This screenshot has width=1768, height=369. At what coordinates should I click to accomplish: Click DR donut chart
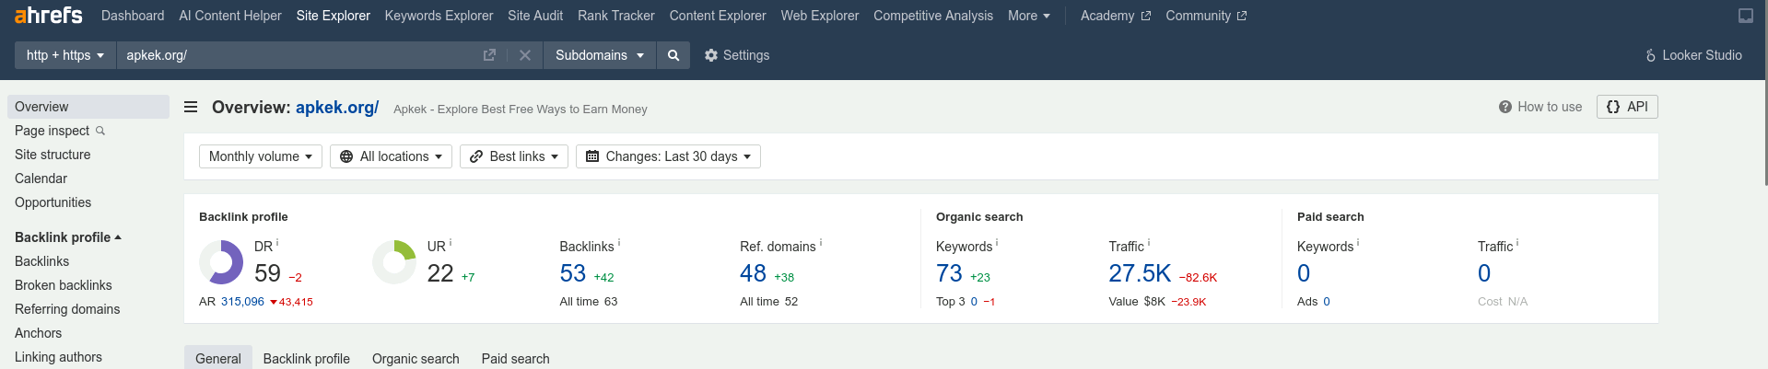click(x=221, y=262)
